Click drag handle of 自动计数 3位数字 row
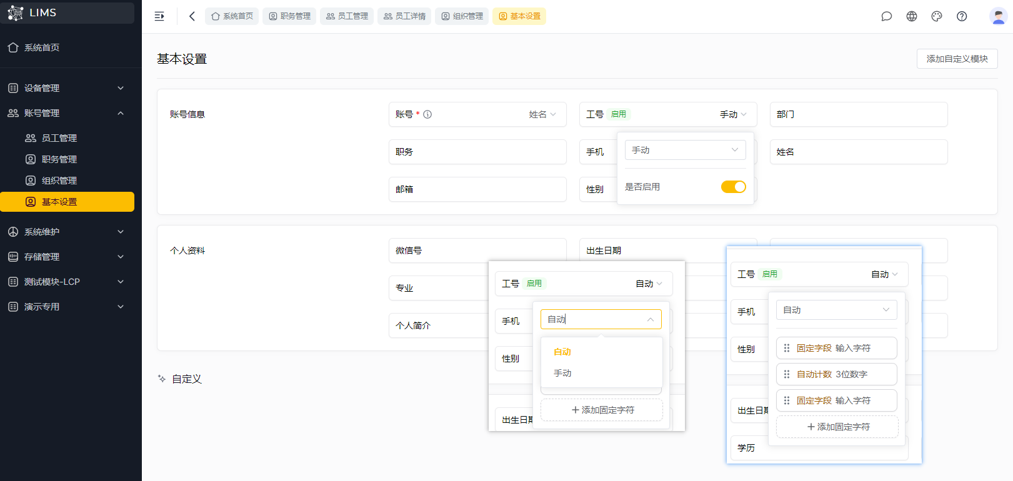This screenshot has width=1013, height=481. 787,374
